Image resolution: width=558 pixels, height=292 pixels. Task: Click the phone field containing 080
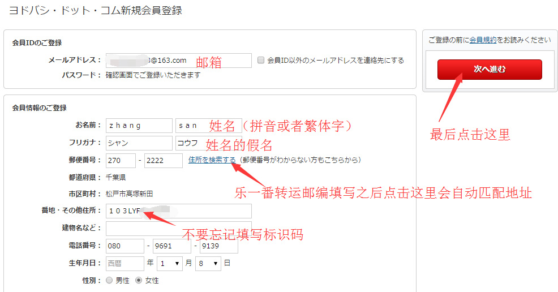point(125,246)
